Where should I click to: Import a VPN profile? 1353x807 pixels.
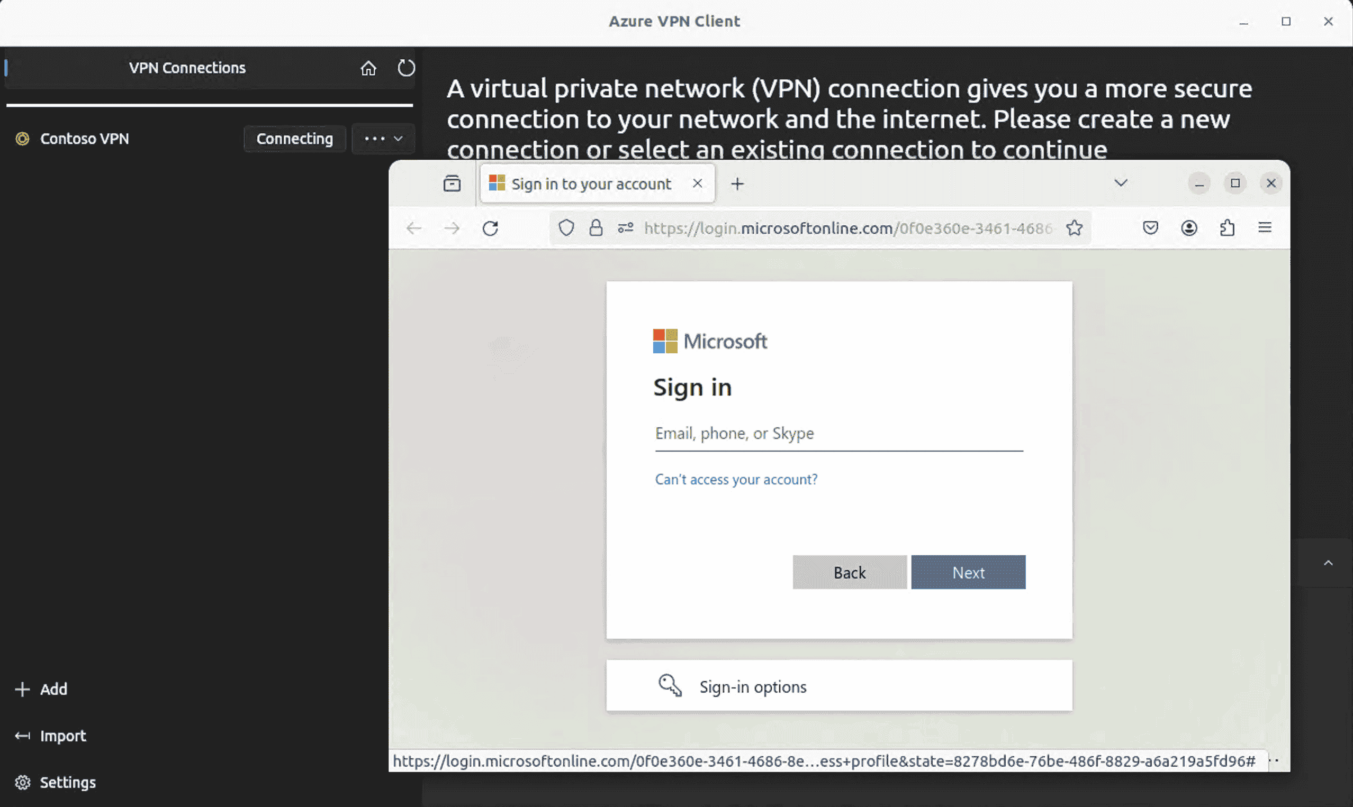[50, 736]
